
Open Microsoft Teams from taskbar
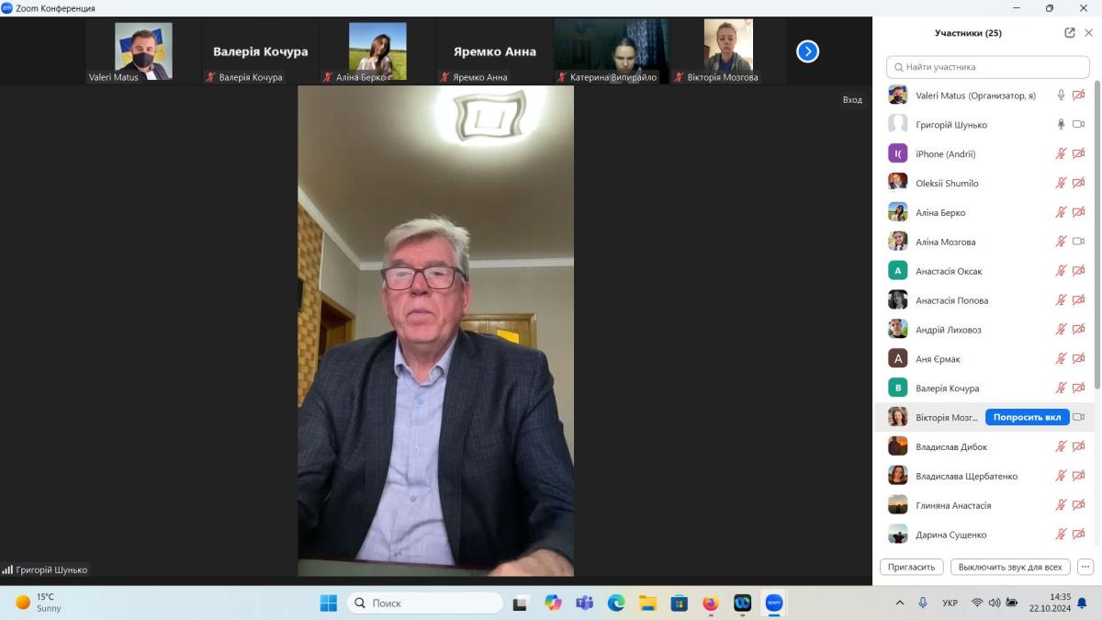click(x=584, y=603)
